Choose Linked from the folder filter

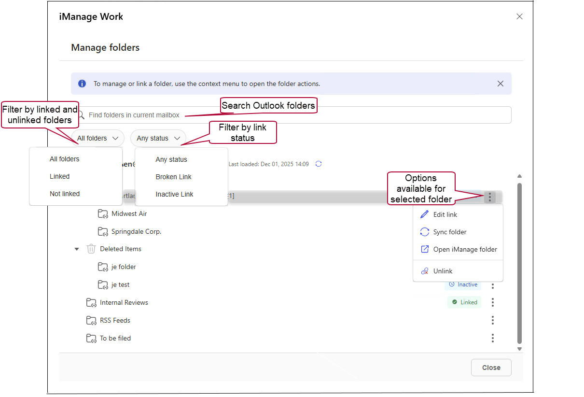click(60, 176)
